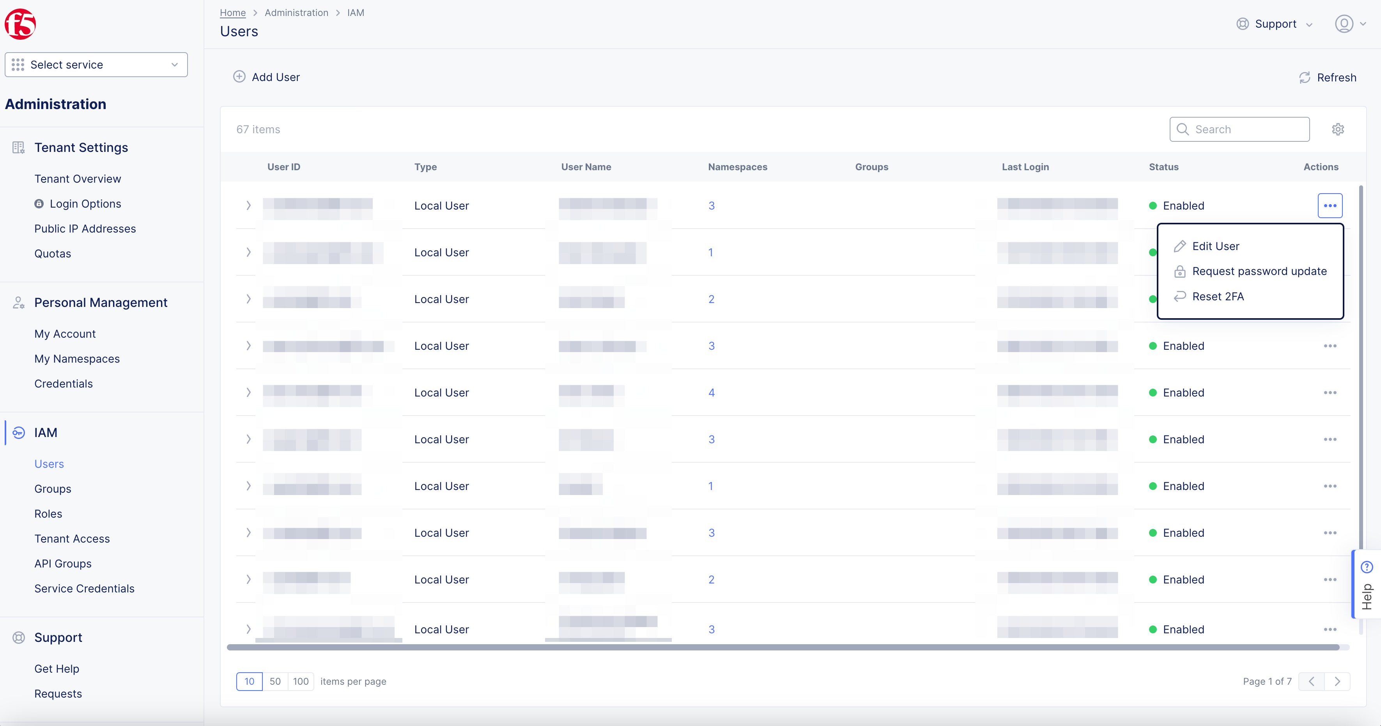Open the Tenant Settings section icon

coord(18,147)
